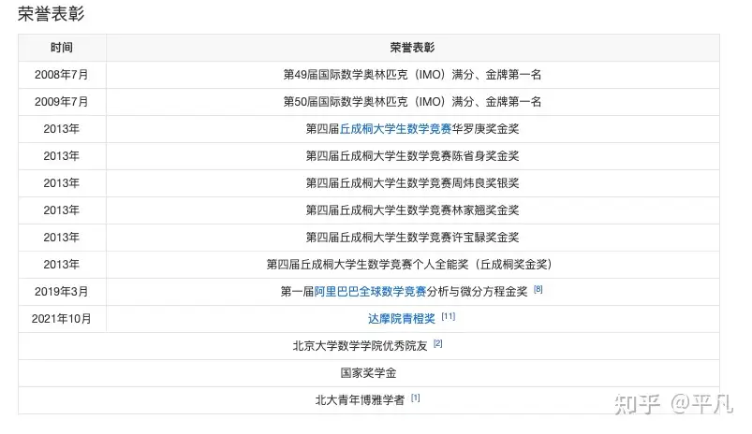Select the 荣誉表彰 section heading

52,13
